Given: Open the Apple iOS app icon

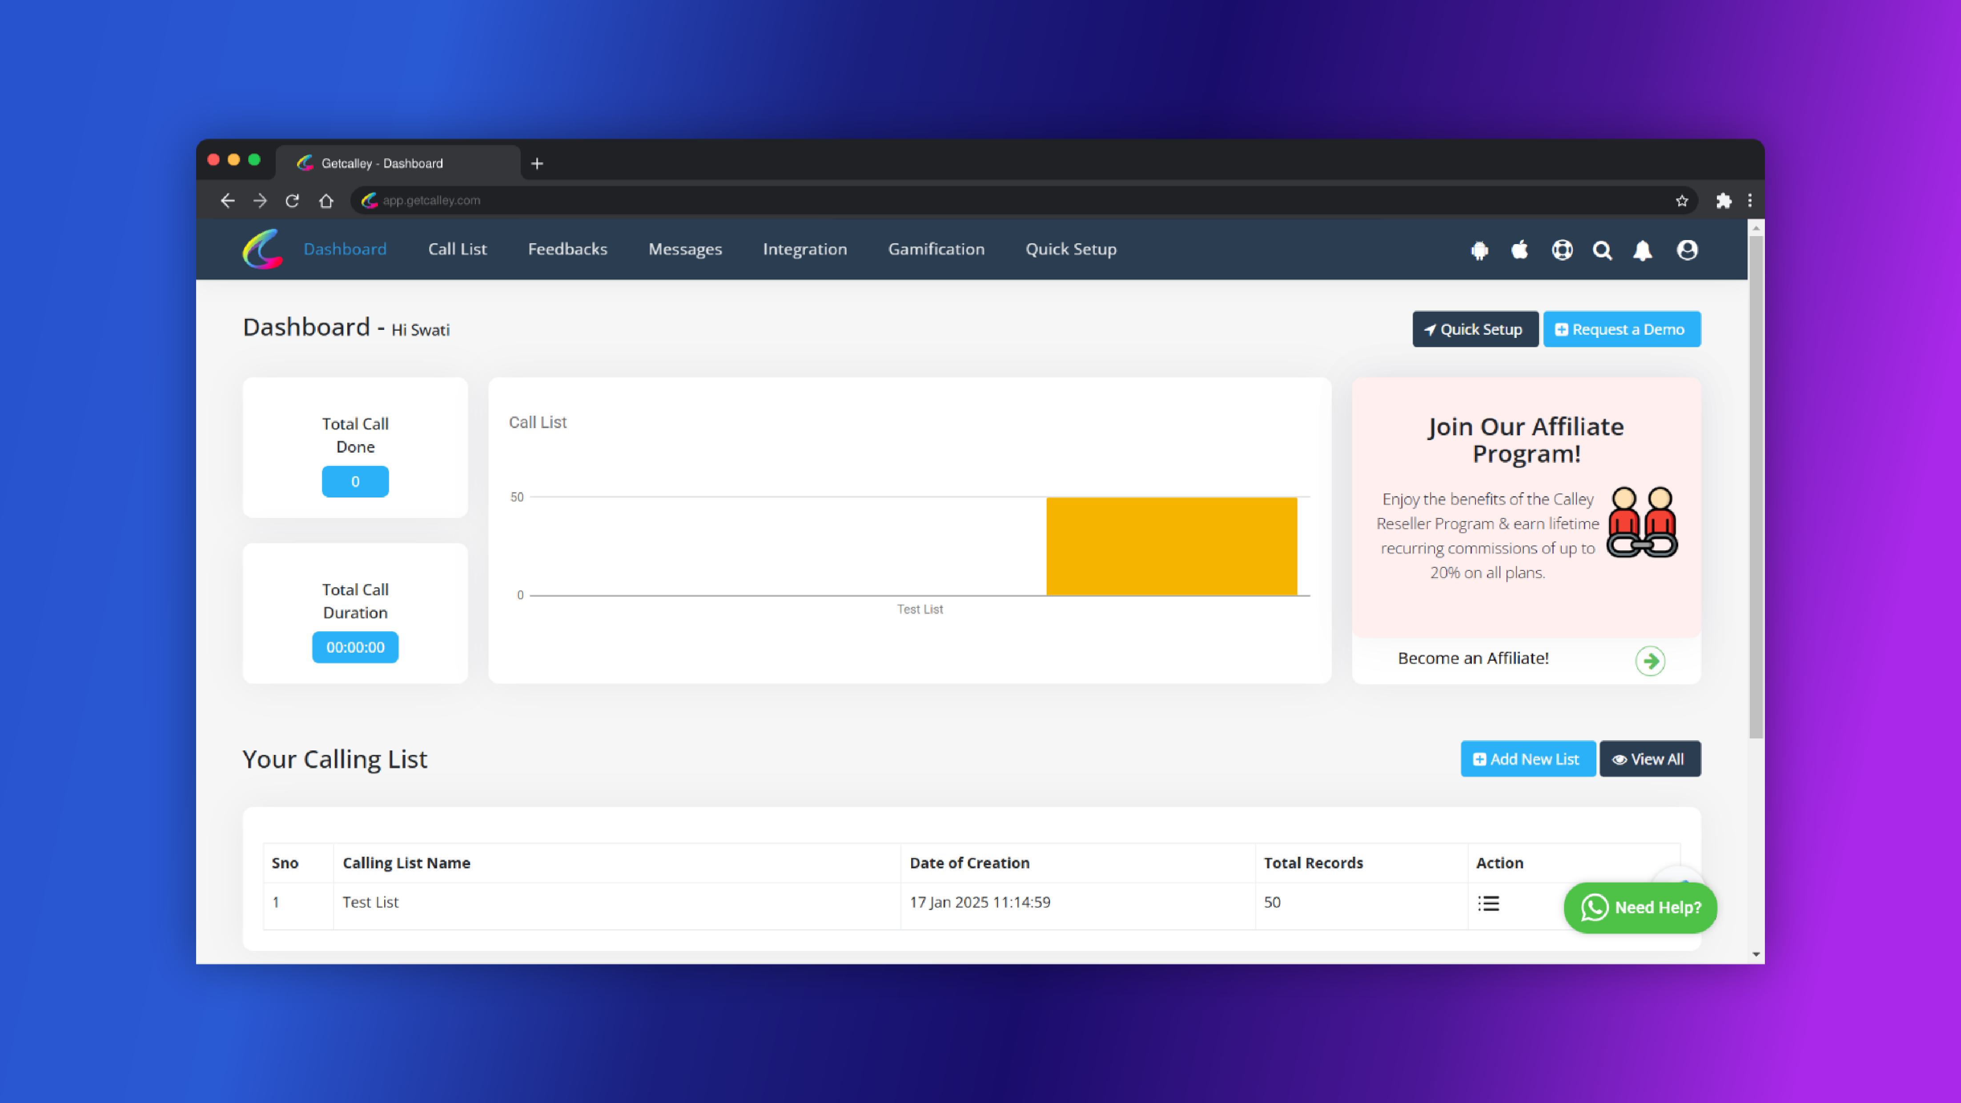Looking at the screenshot, I should click(1519, 250).
